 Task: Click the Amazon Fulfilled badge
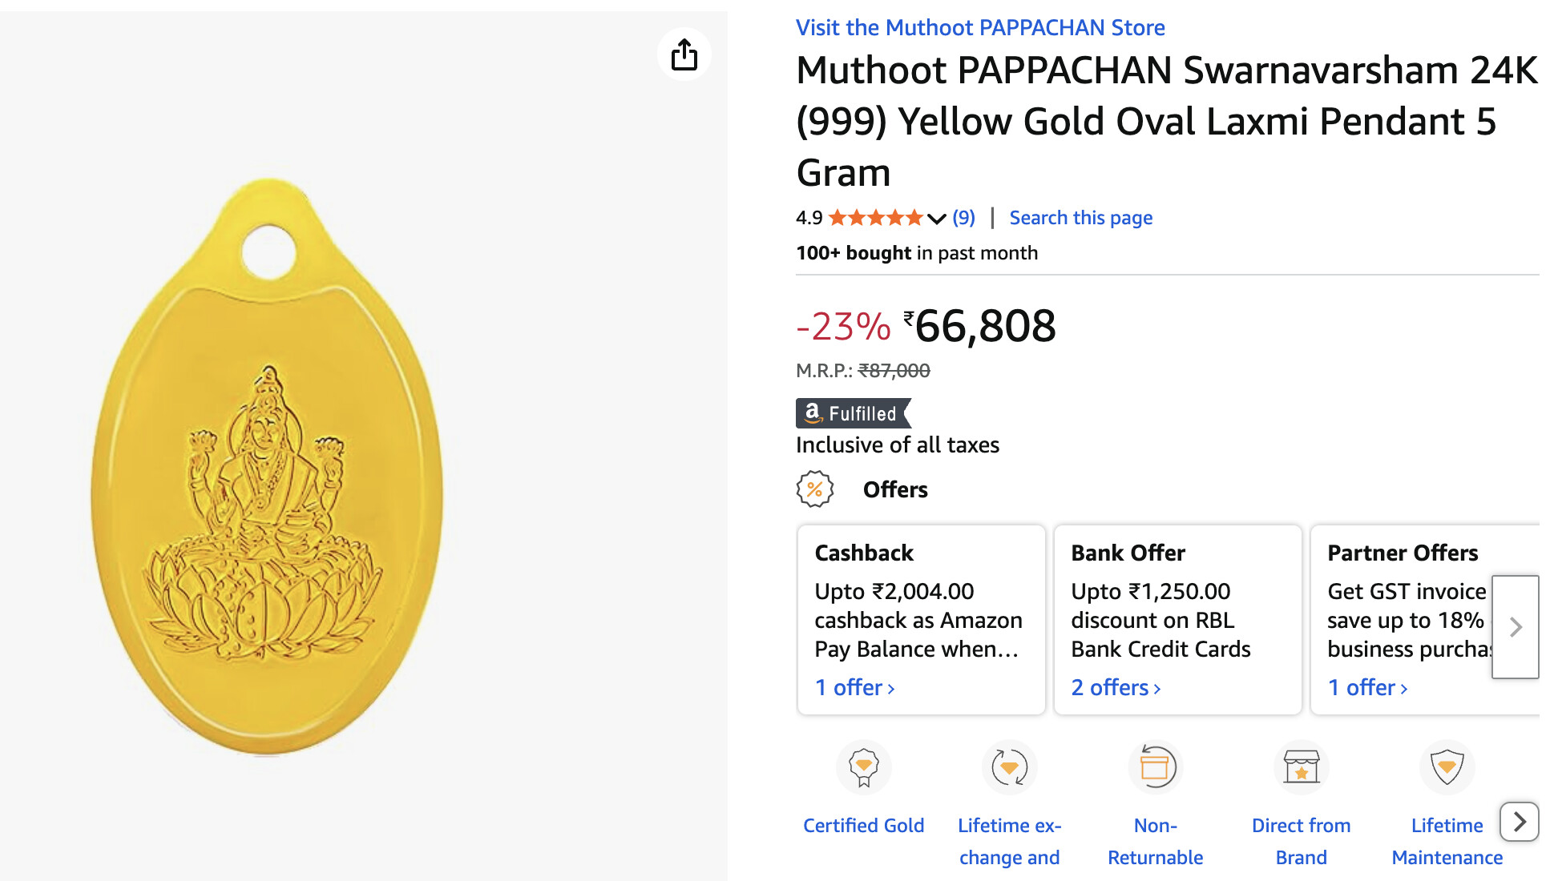pos(853,413)
